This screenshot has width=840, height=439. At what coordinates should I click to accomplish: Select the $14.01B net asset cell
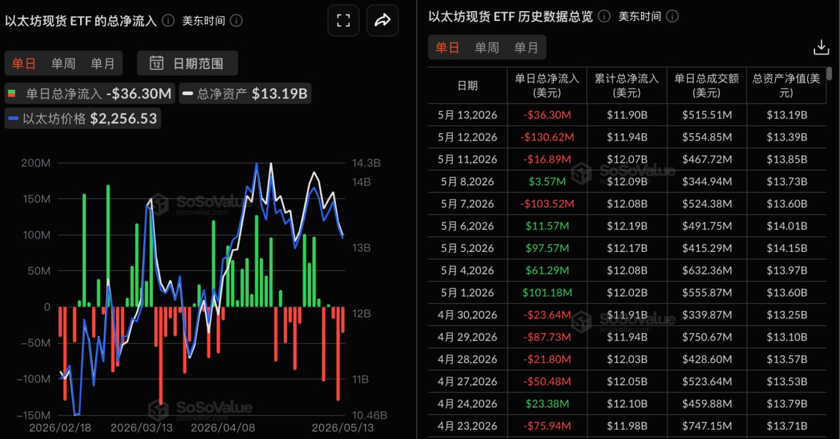pos(786,226)
